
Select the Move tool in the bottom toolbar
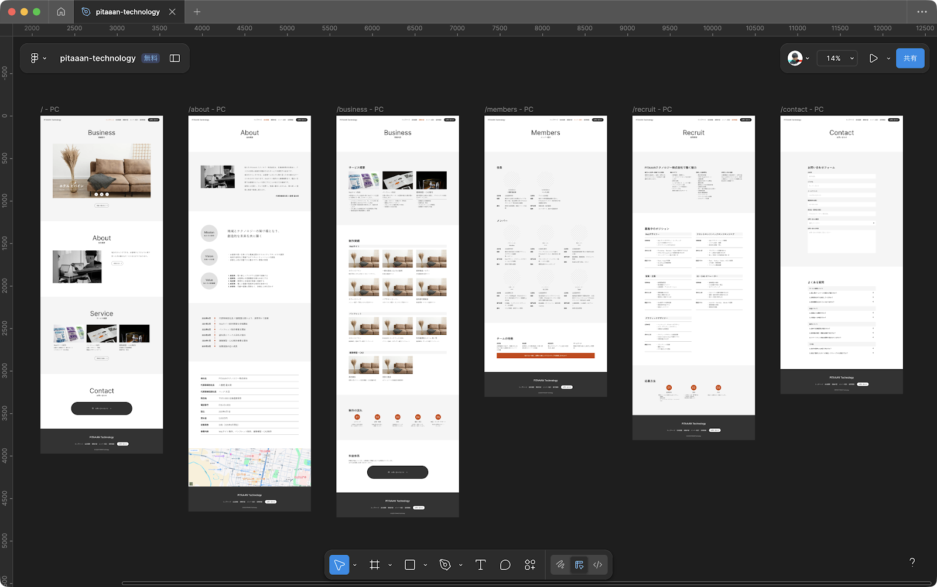(339, 565)
